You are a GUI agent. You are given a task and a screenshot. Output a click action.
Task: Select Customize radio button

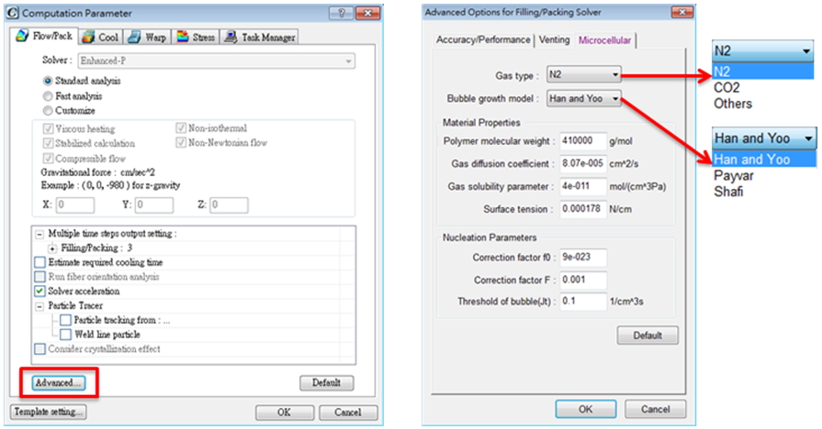point(48,110)
